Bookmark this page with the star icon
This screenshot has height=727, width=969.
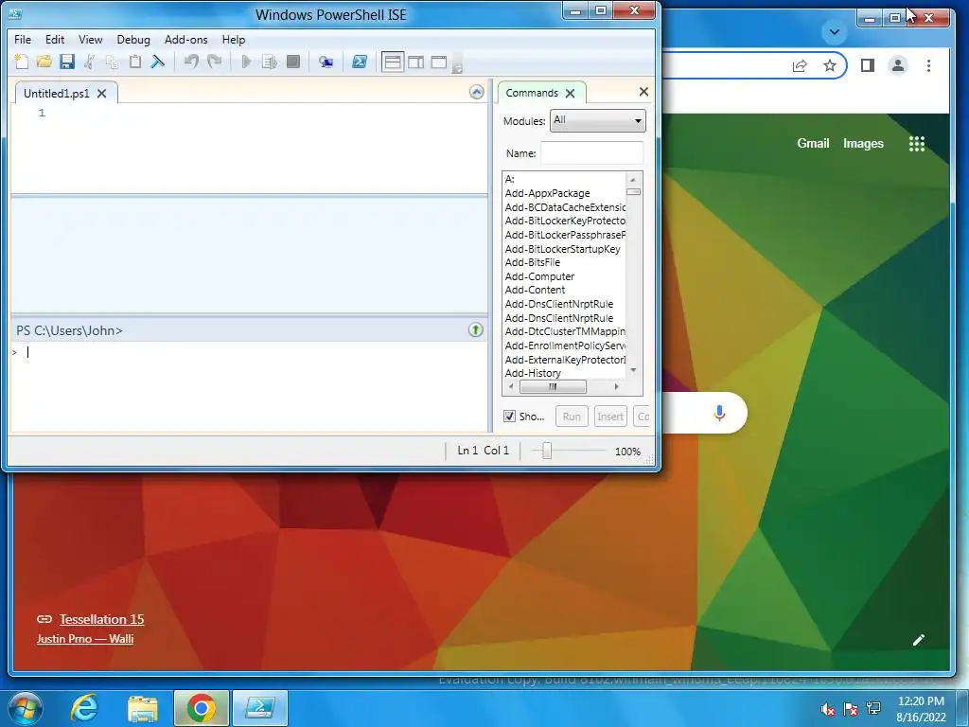tap(829, 65)
